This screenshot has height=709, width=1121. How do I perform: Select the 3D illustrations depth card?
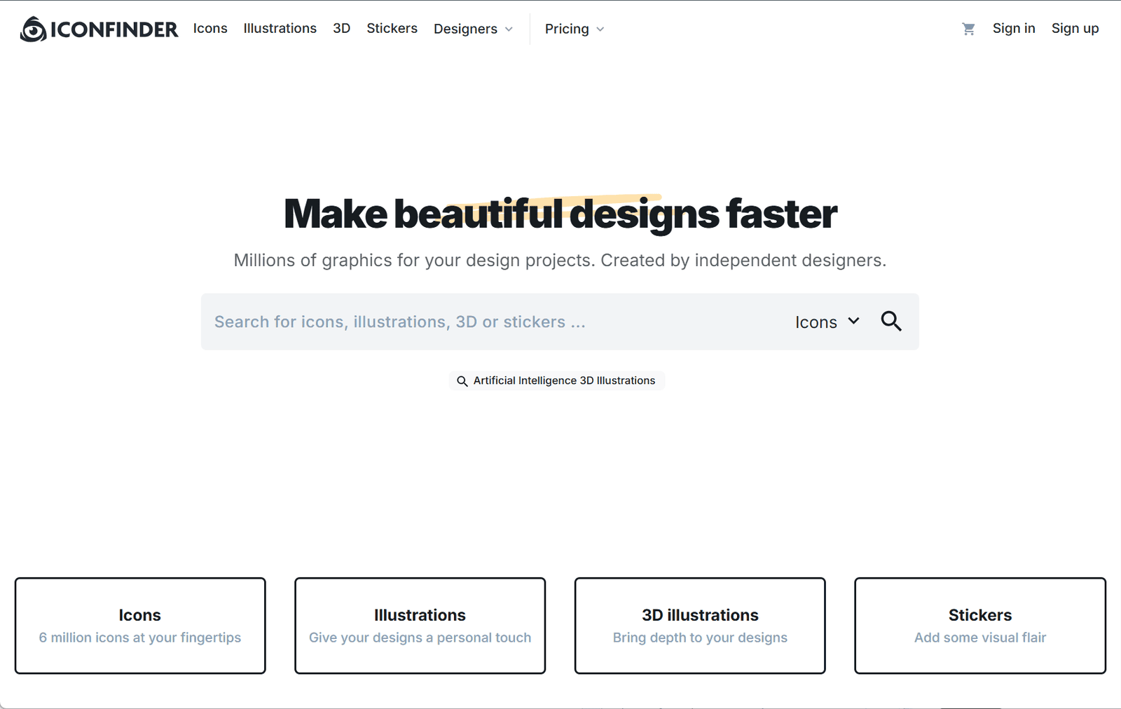point(699,625)
